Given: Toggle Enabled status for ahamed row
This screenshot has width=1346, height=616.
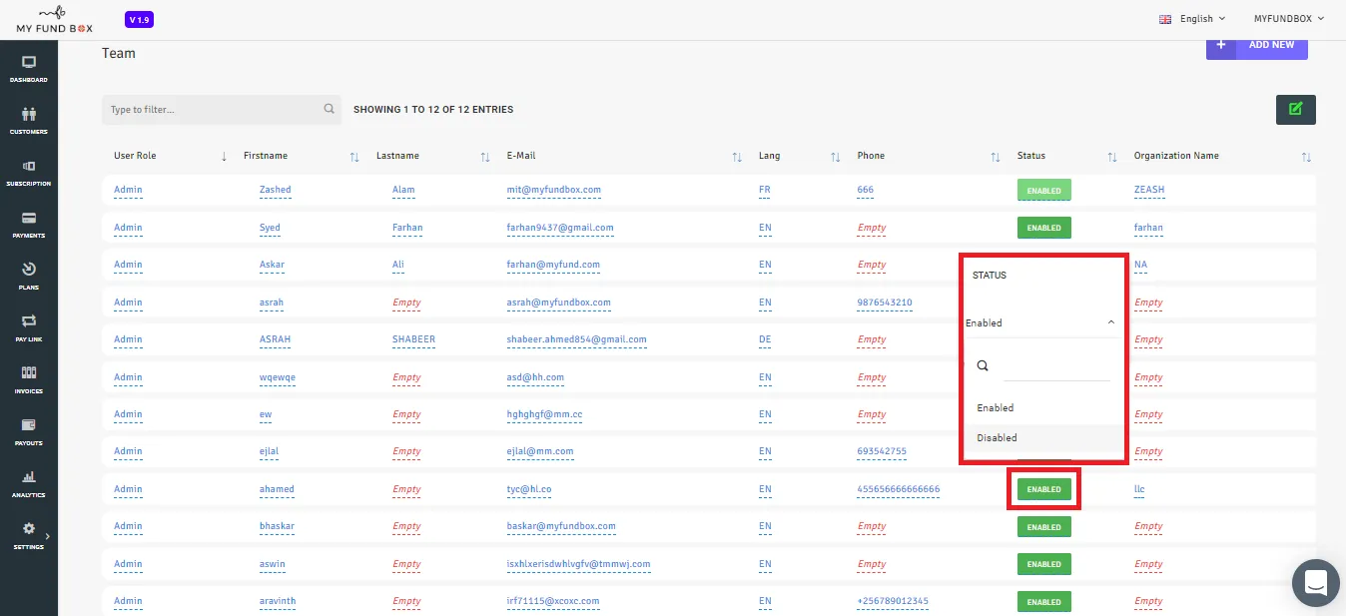Looking at the screenshot, I should (1044, 489).
